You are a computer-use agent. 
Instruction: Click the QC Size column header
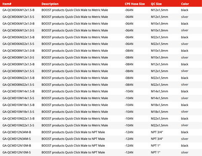156,4
